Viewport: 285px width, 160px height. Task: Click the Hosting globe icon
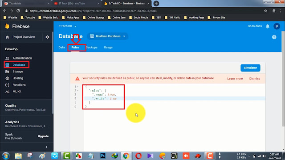(7, 78)
